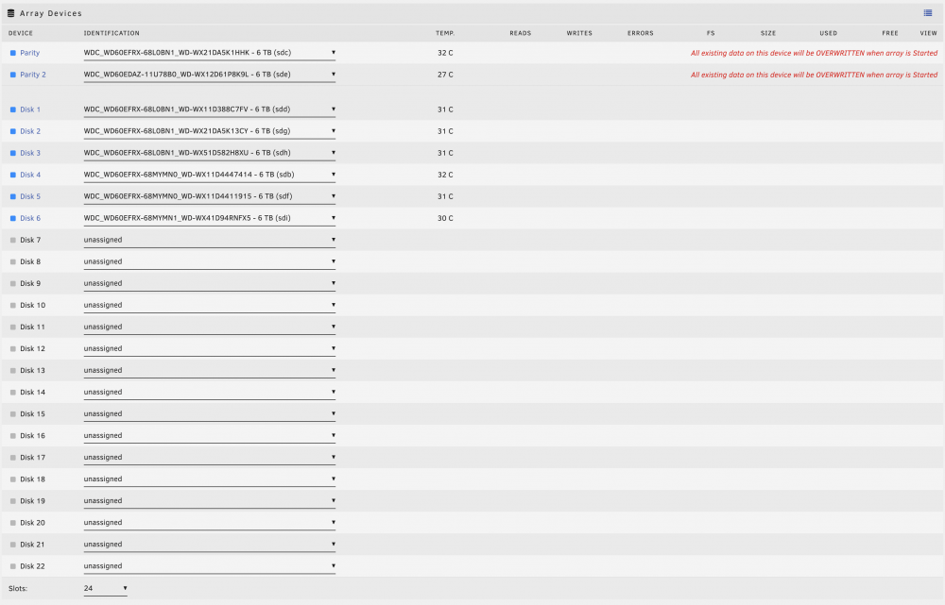The image size is (945, 605).
Task: Open the Disk 6 device dropdown
Action: (x=209, y=218)
